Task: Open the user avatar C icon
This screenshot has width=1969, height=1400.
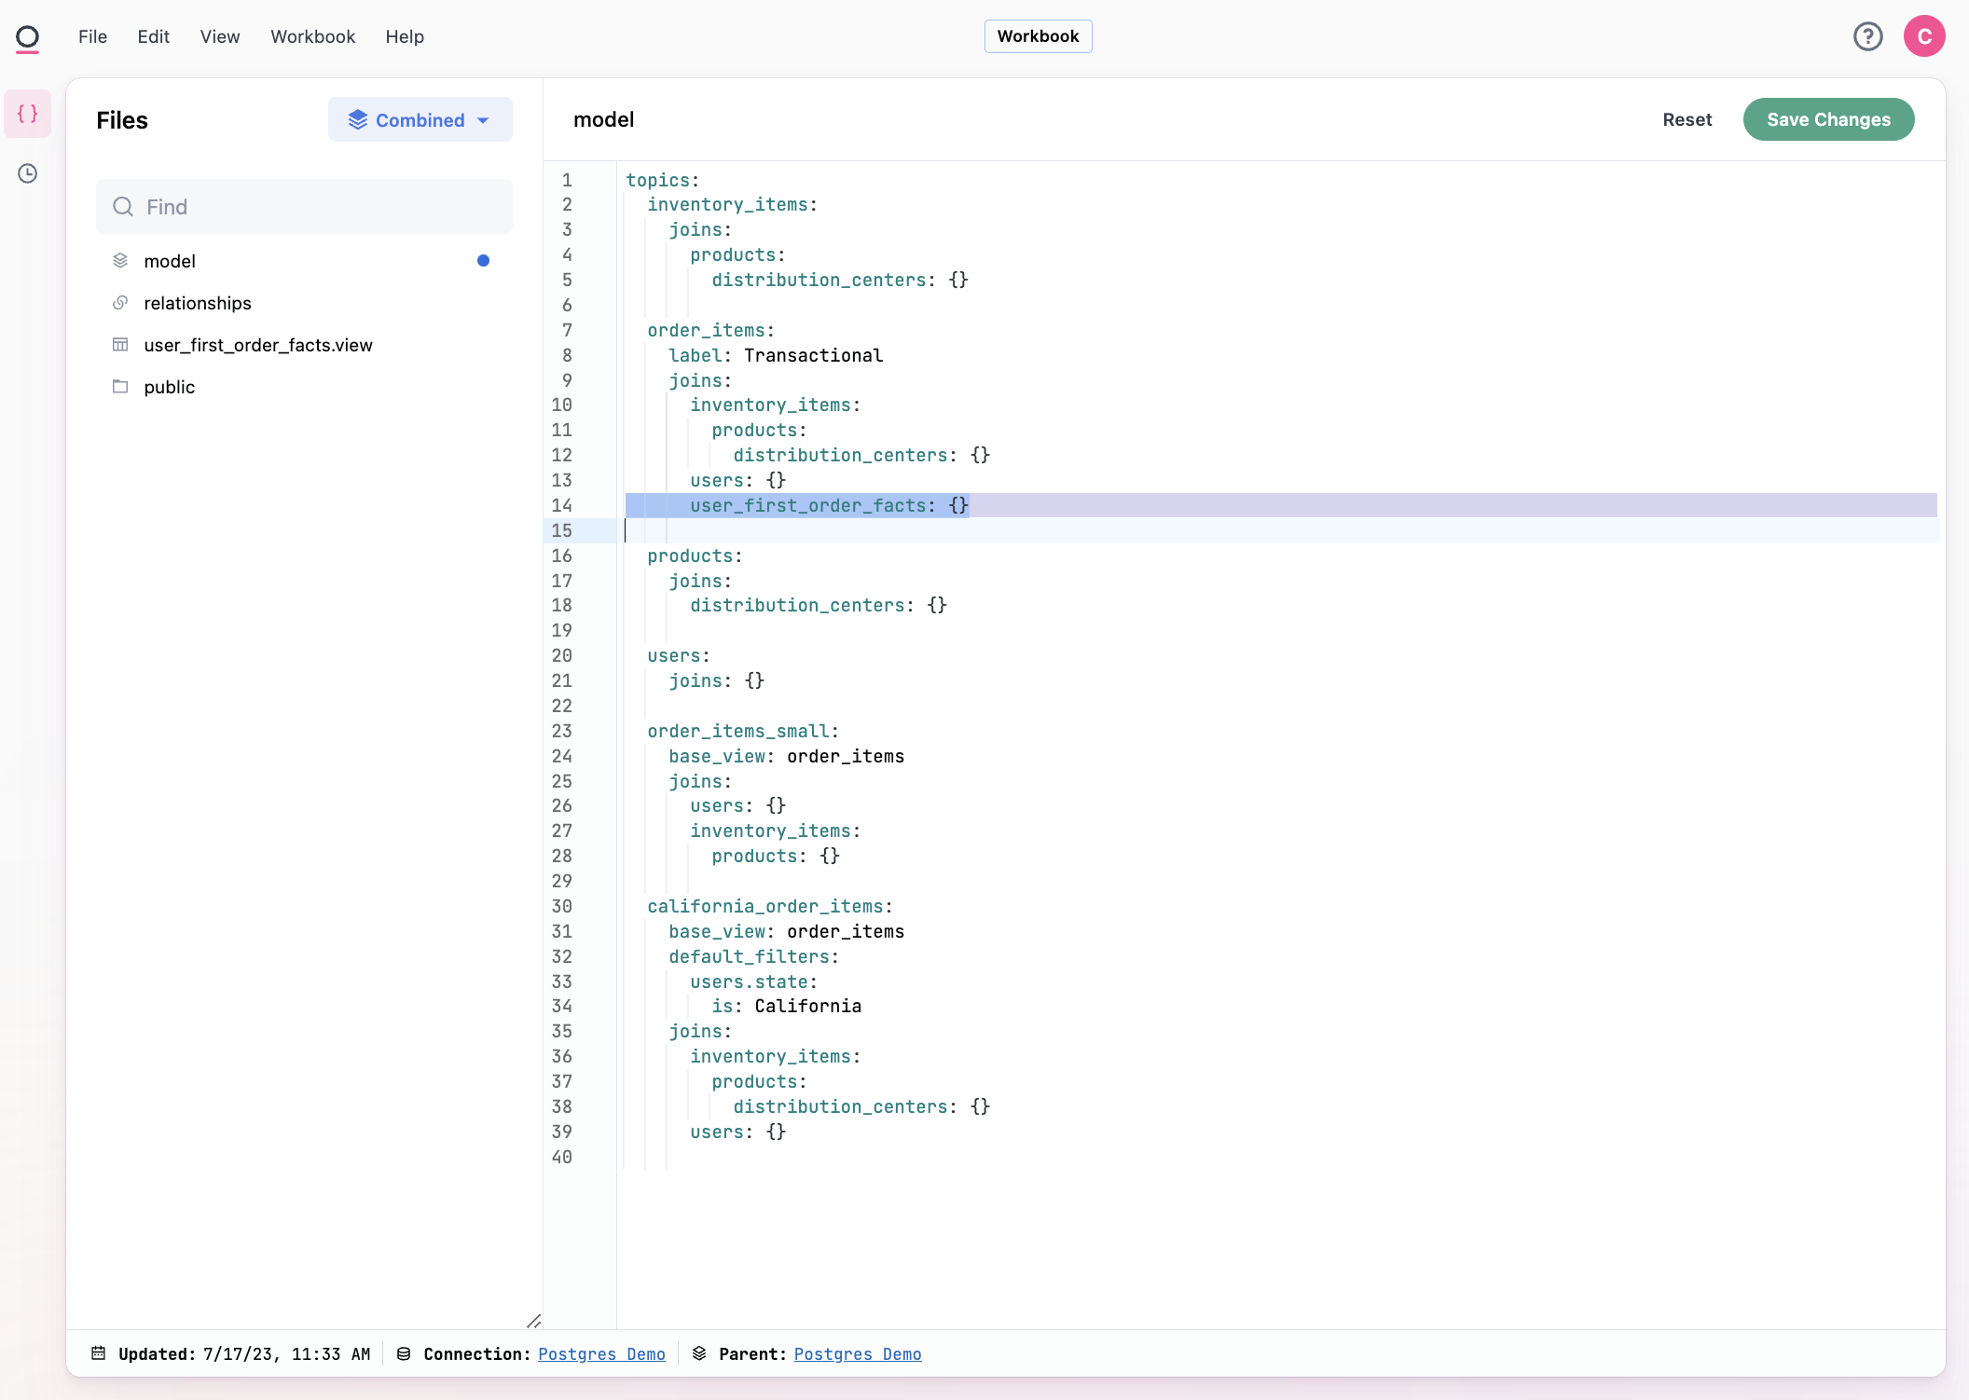Action: 1923,36
